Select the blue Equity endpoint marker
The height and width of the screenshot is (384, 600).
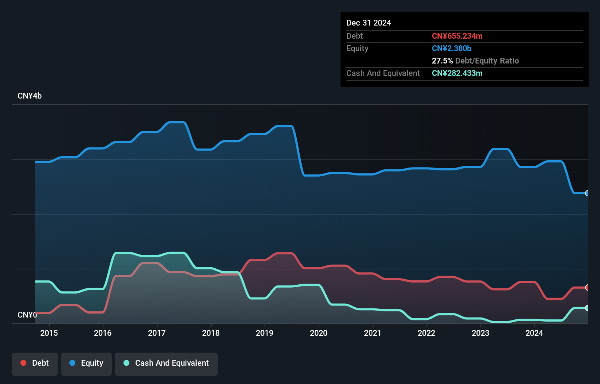(587, 193)
